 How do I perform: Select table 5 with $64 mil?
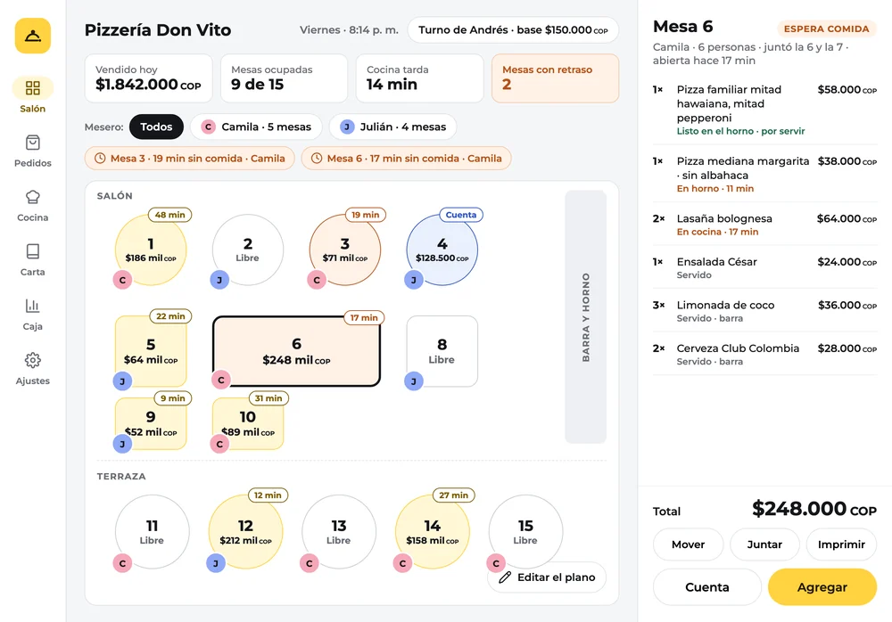tap(151, 351)
